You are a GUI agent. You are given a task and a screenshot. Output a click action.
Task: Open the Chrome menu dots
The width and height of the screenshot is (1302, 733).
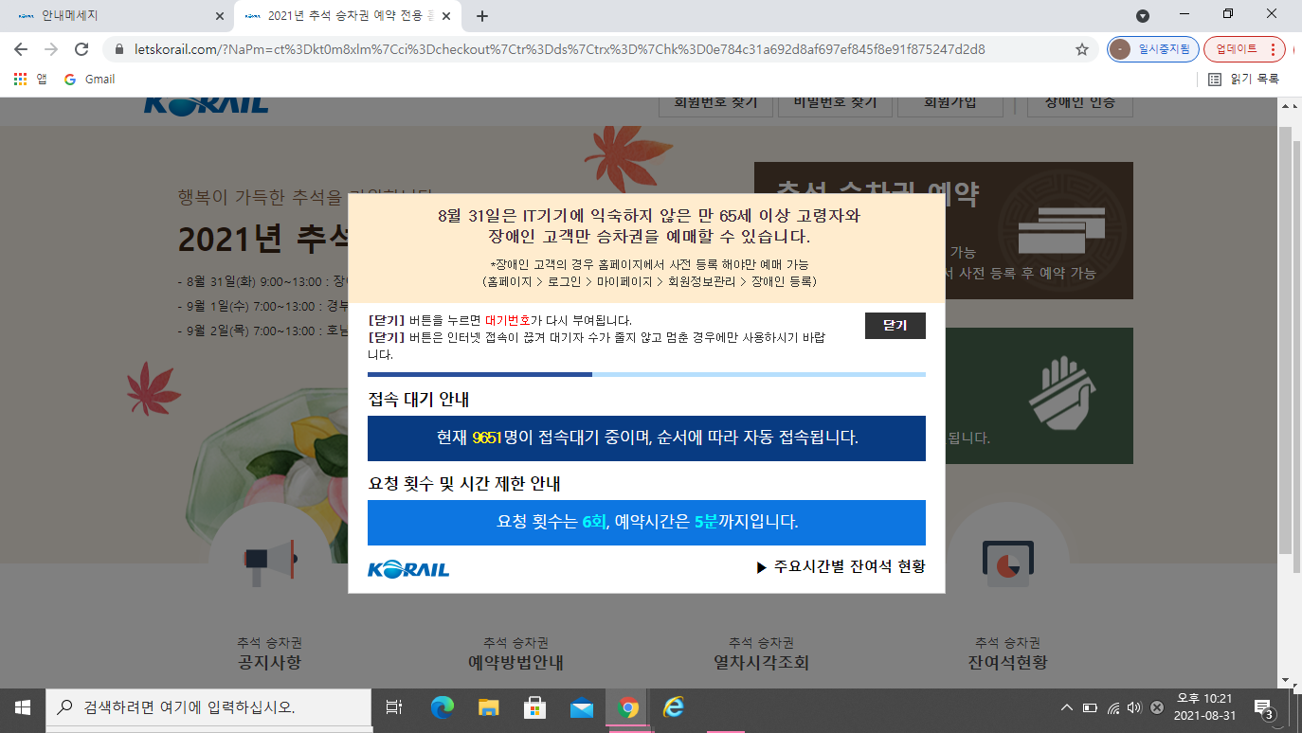pyautogui.click(x=1273, y=49)
